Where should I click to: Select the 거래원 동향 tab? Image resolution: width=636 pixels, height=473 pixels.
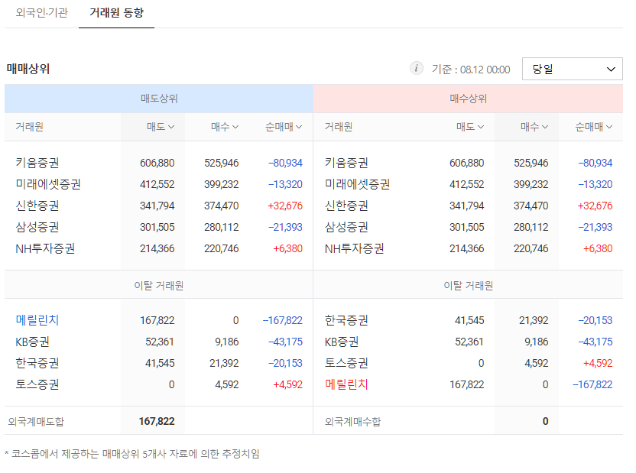[116, 13]
